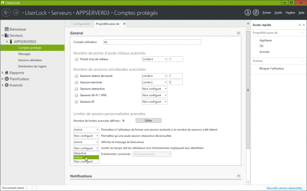Click Points d'accès initiaux value field
This screenshot has width=307, height=191.
point(176,59)
